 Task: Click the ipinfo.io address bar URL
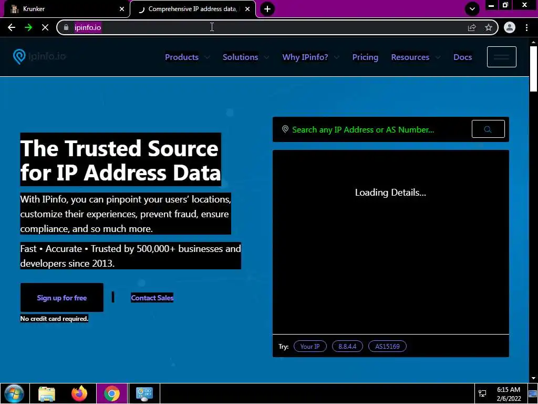(x=88, y=27)
